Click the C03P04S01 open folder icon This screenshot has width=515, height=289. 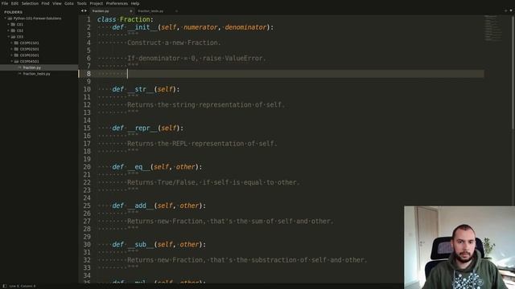pyautogui.click(x=16, y=61)
